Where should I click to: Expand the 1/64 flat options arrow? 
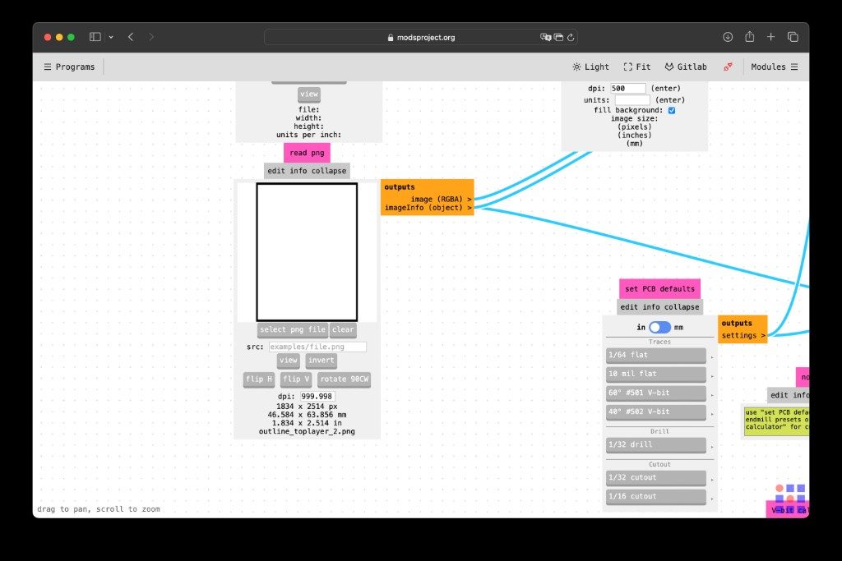(x=712, y=357)
